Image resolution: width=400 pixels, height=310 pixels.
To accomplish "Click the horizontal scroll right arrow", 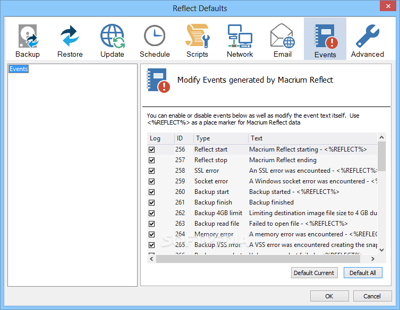I will (373, 259).
